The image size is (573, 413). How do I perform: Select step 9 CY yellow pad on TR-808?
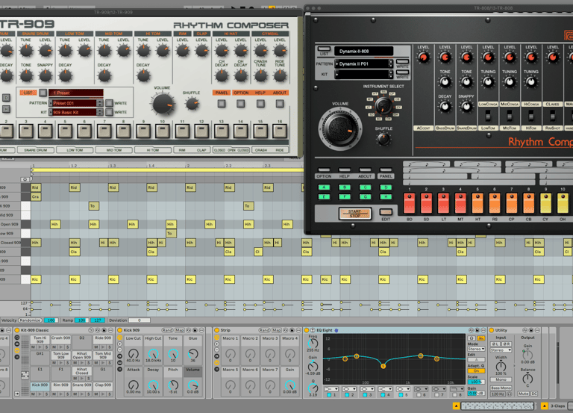[545, 203]
